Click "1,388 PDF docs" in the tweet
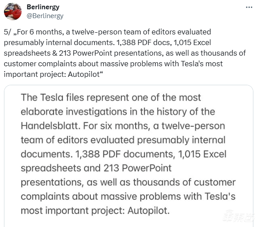The image size is (260, 227). [x=144, y=42]
